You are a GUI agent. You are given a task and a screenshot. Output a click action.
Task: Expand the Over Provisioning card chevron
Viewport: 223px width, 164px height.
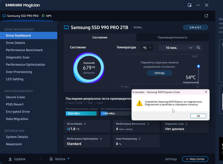[140, 139]
